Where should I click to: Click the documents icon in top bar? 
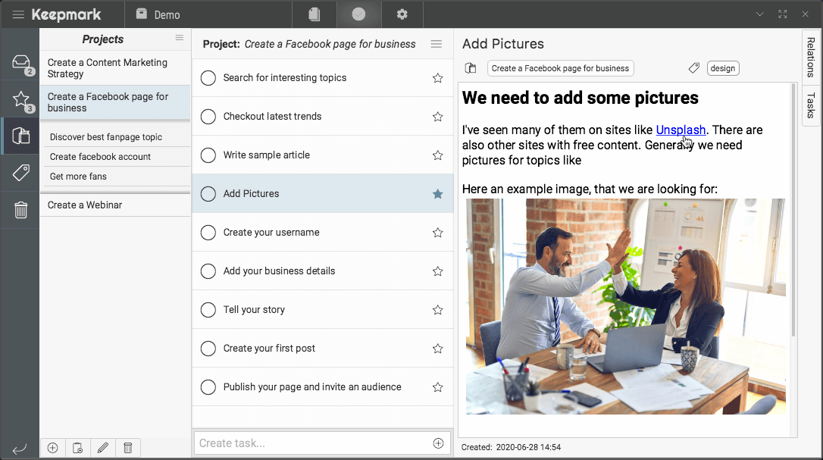click(314, 14)
